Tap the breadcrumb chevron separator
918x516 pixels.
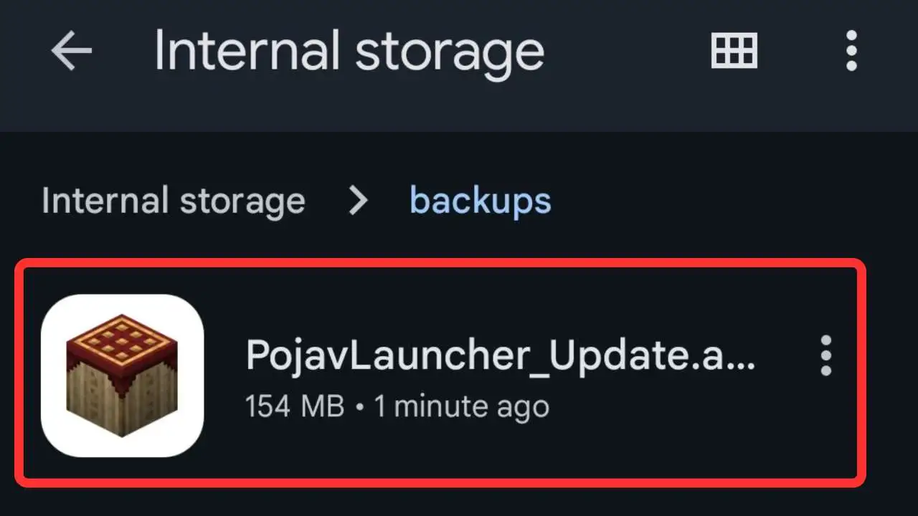click(358, 201)
